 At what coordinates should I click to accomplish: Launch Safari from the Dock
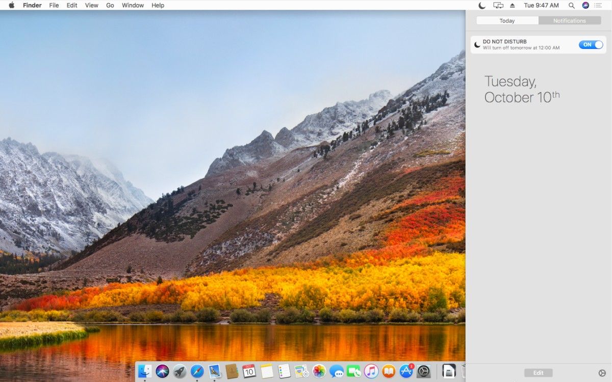[197, 371]
